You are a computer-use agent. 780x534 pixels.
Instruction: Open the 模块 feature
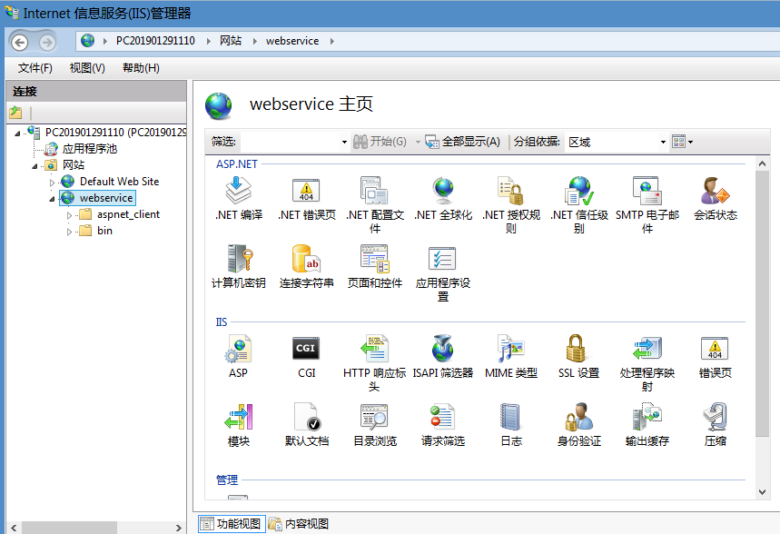click(x=238, y=425)
